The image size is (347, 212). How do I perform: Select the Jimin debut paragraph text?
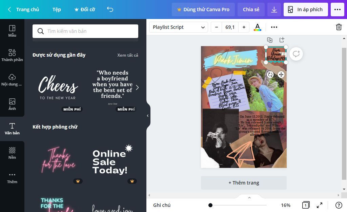click(261, 126)
